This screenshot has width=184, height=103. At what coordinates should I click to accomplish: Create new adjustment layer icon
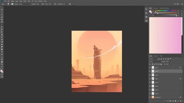(x=173, y=101)
